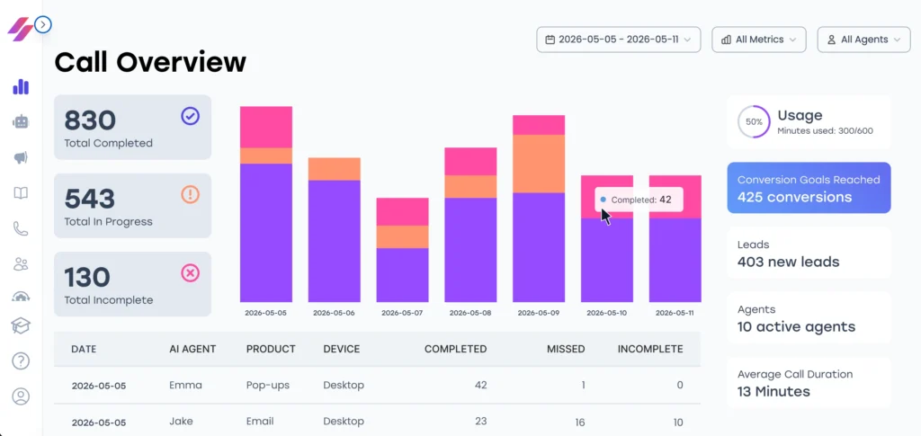This screenshot has width=921, height=436.
Task: Sort by the COMPLETED column header
Action: click(456, 349)
